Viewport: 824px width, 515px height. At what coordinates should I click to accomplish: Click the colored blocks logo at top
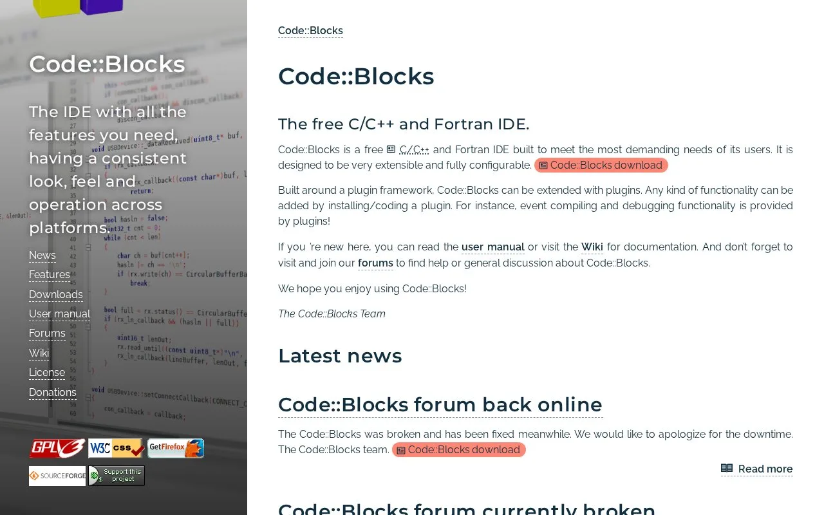click(78, 8)
